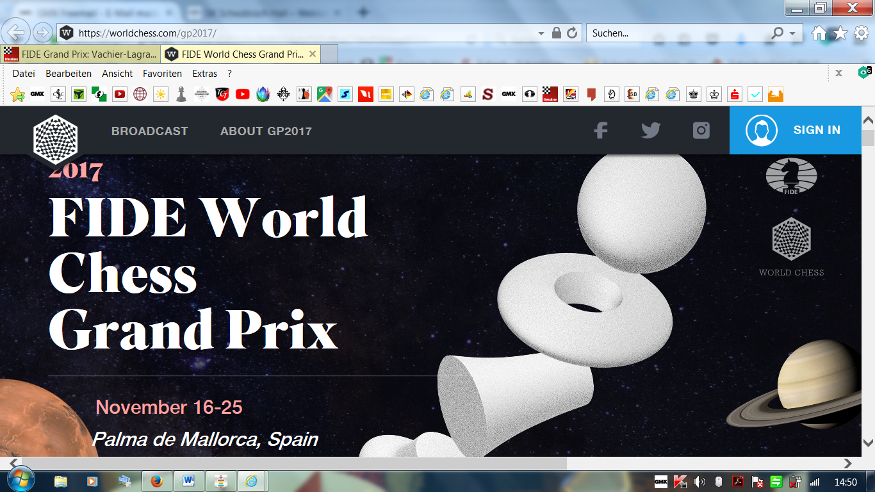Open a new blank tab
The image size is (875, 492).
pyautogui.click(x=329, y=54)
